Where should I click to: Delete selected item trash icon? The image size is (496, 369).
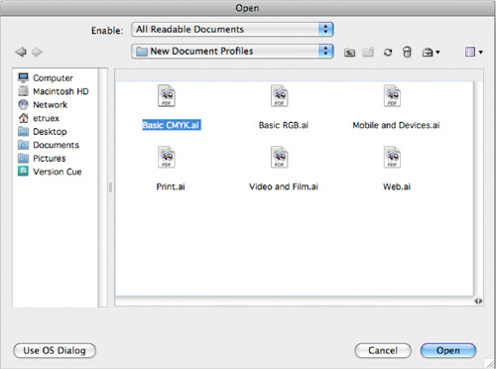(407, 52)
